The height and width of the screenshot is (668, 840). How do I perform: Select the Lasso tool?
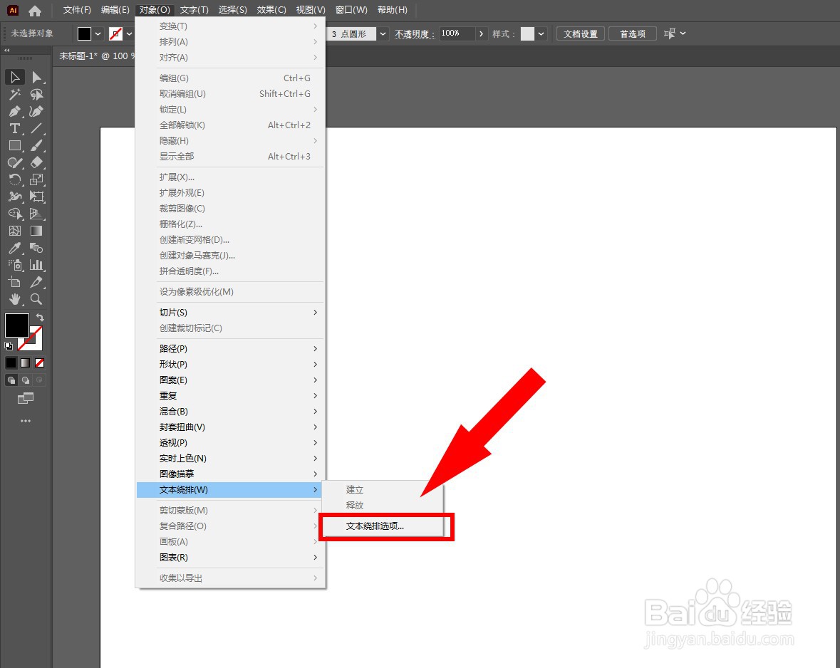pos(36,94)
